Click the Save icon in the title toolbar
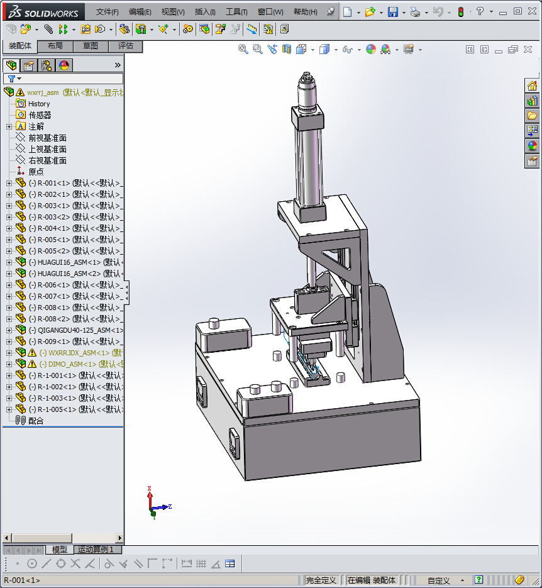 (x=392, y=11)
